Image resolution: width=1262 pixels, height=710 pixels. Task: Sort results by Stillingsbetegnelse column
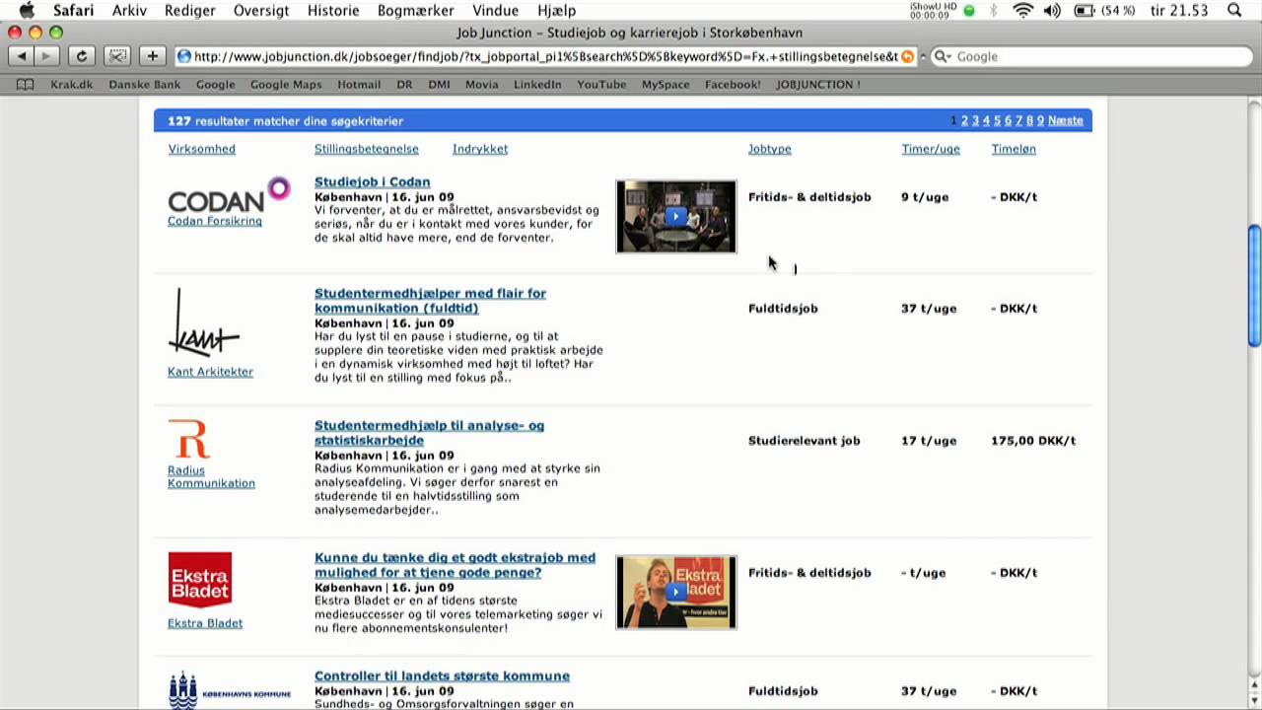pyautogui.click(x=367, y=149)
